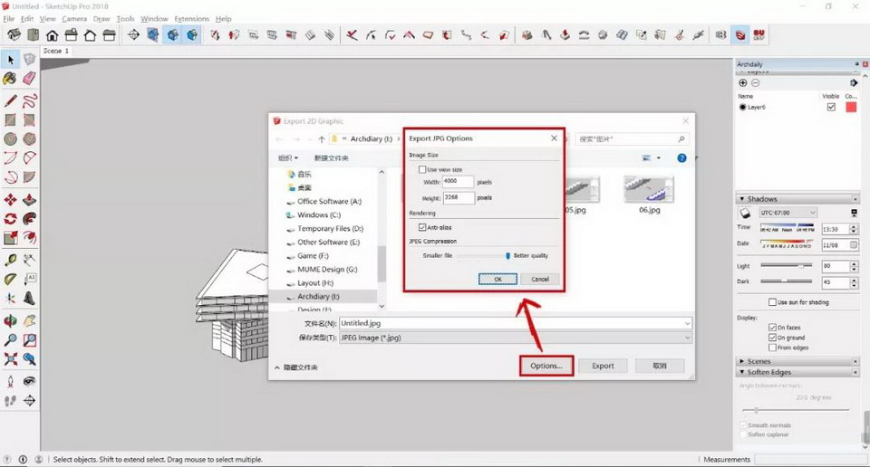Click the Layer0 red color swatch
This screenshot has height=467, width=870.
tap(851, 107)
